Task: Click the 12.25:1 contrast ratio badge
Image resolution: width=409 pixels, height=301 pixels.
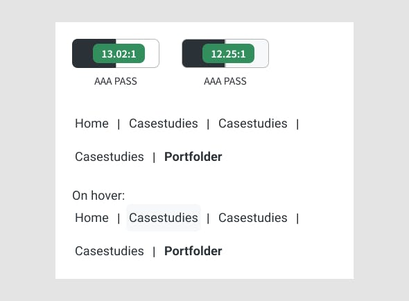Action: 228,53
